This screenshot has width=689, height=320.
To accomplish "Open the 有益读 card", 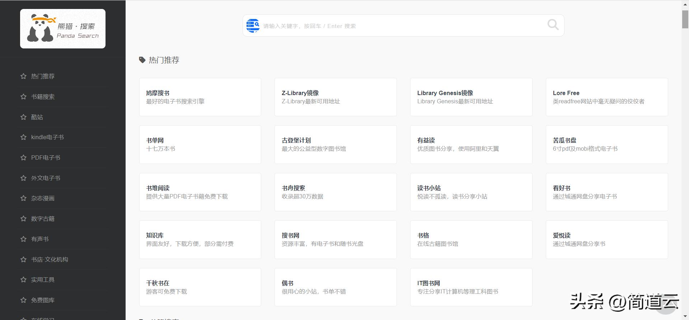I will (x=471, y=145).
